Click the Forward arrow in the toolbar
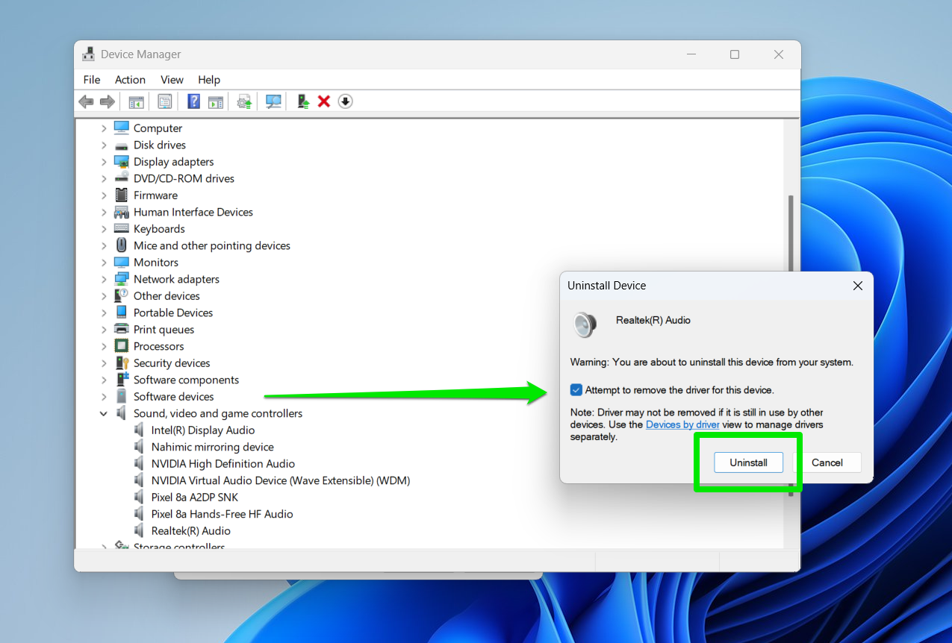This screenshot has height=643, width=952. click(x=108, y=101)
